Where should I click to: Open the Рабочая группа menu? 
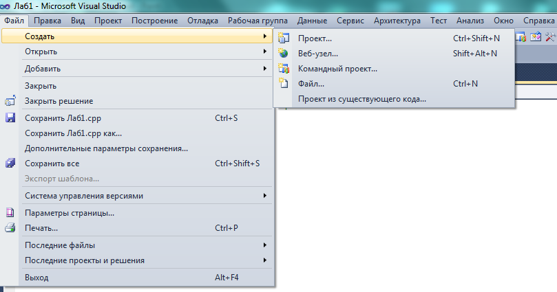tap(258, 21)
